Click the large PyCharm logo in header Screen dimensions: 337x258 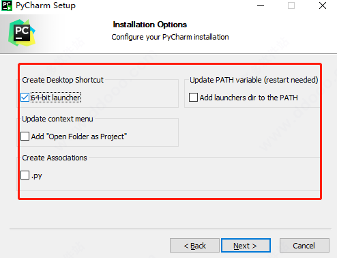pos(22,33)
